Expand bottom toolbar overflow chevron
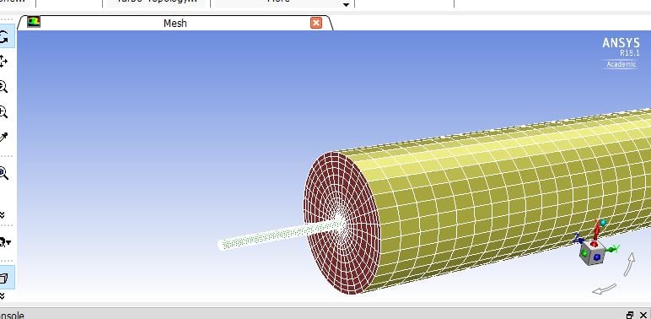Viewport: 651px width, 319px height. click(3, 295)
